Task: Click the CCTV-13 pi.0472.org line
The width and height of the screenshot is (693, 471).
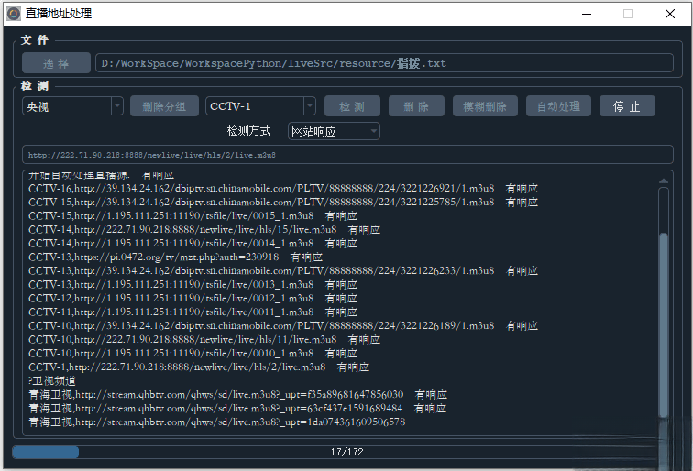Action: coord(175,257)
